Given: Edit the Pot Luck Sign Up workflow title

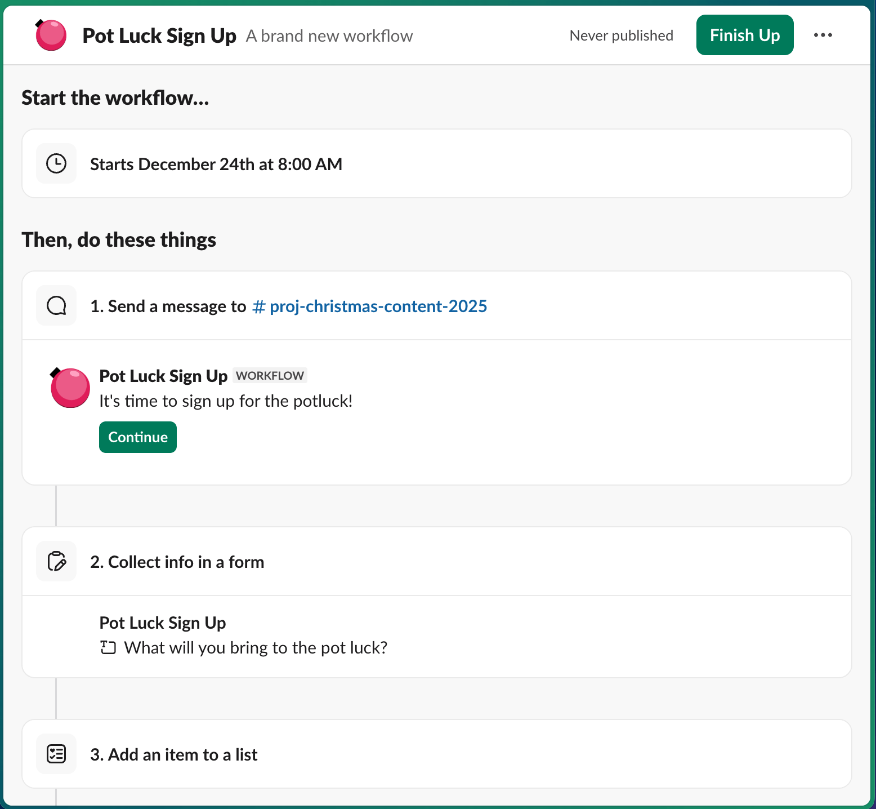Looking at the screenshot, I should point(160,35).
